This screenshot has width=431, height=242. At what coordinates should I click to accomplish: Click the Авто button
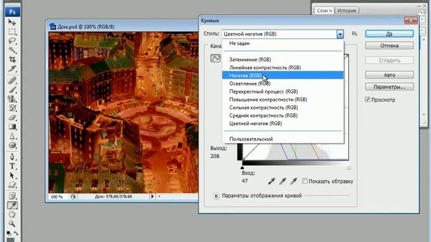[389, 75]
